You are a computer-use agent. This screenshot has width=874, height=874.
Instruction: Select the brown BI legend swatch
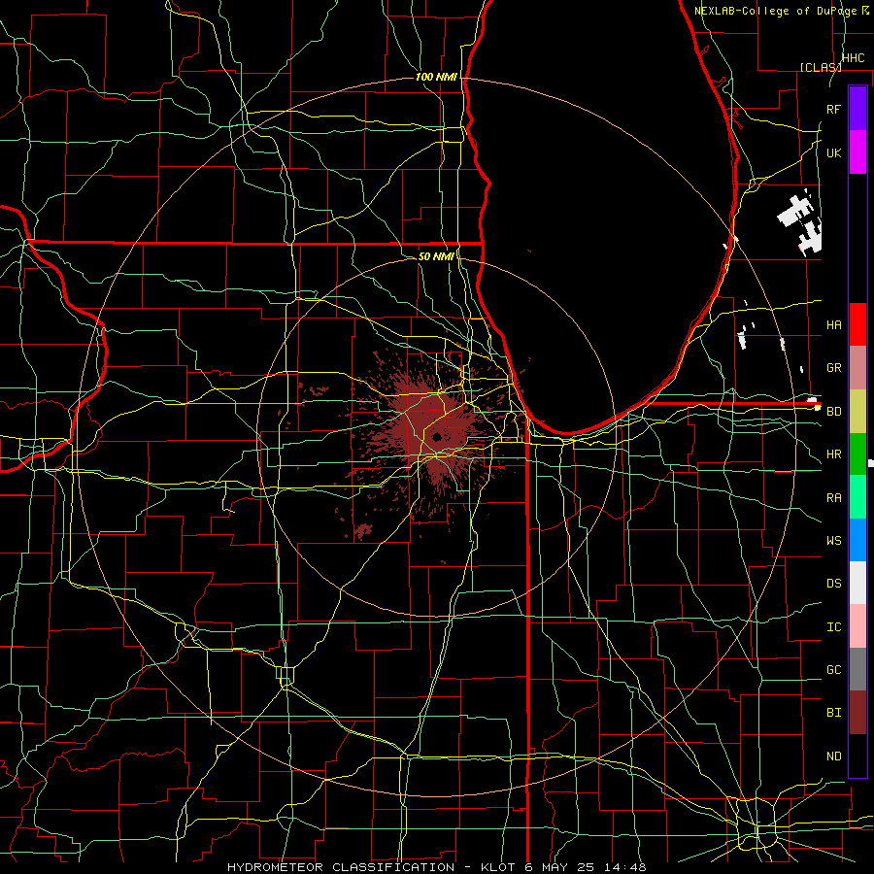pos(857,713)
